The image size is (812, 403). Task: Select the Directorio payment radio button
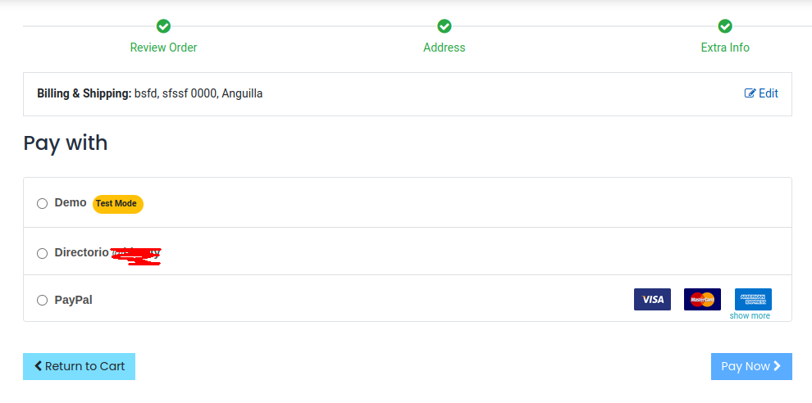(x=42, y=253)
